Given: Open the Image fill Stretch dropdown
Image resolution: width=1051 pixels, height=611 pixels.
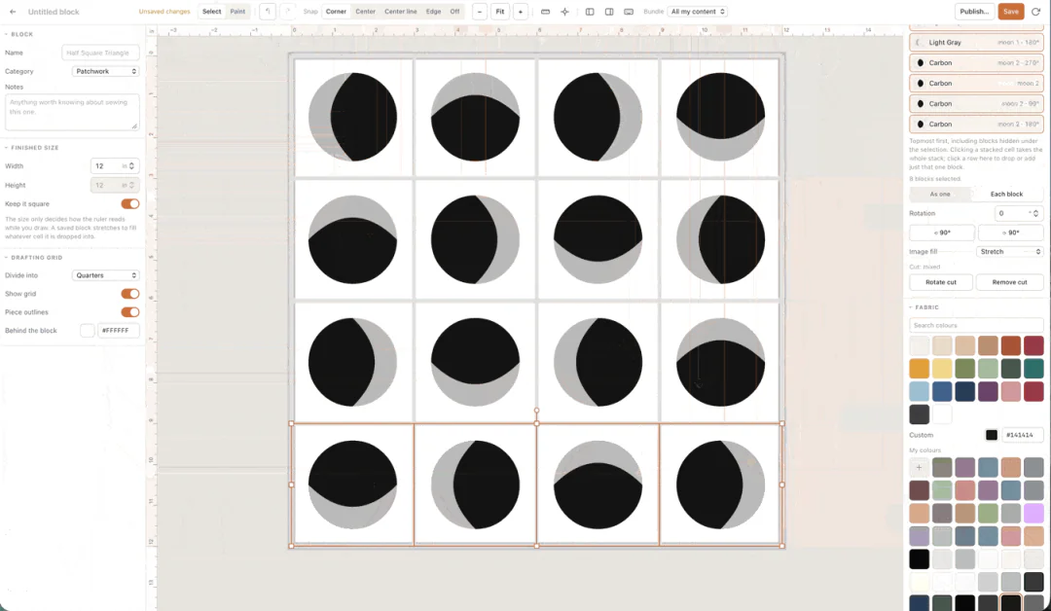Looking at the screenshot, I should pyautogui.click(x=1009, y=252).
